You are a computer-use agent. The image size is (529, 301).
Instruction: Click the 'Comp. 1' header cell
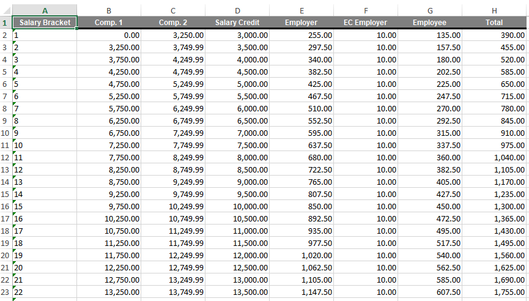pos(109,23)
